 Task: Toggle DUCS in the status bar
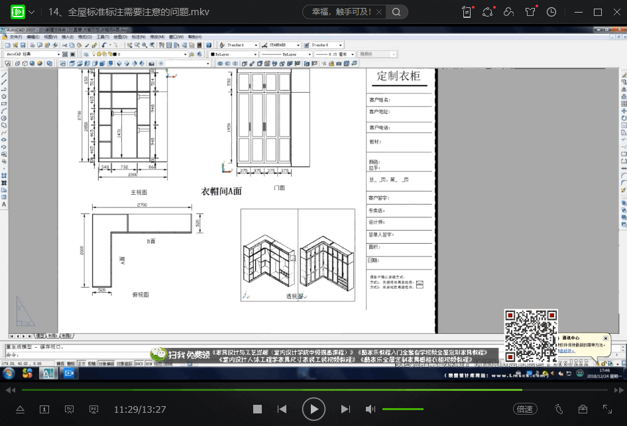tap(139, 364)
